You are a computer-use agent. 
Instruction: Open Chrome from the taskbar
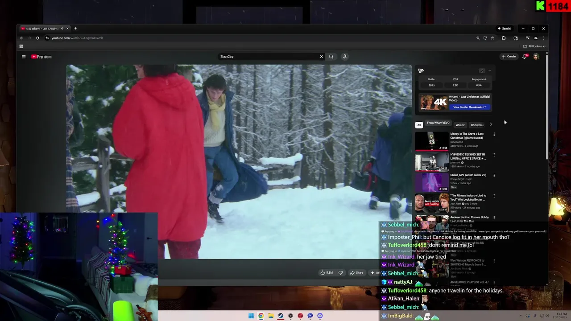261,316
